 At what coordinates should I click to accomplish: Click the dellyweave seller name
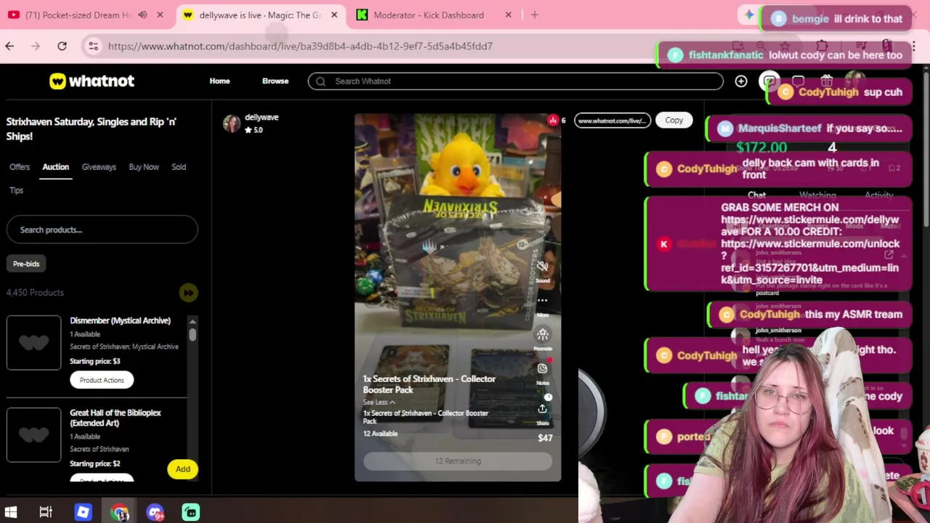[262, 117]
